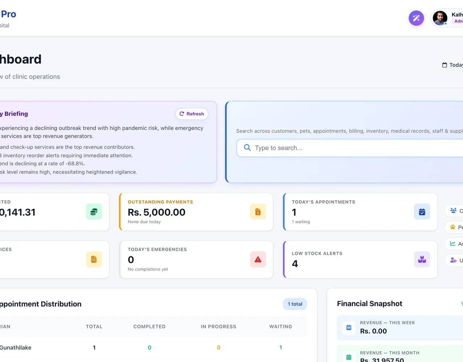
Task: Click the Outstanding Payments invoice icon
Action: tap(258, 212)
